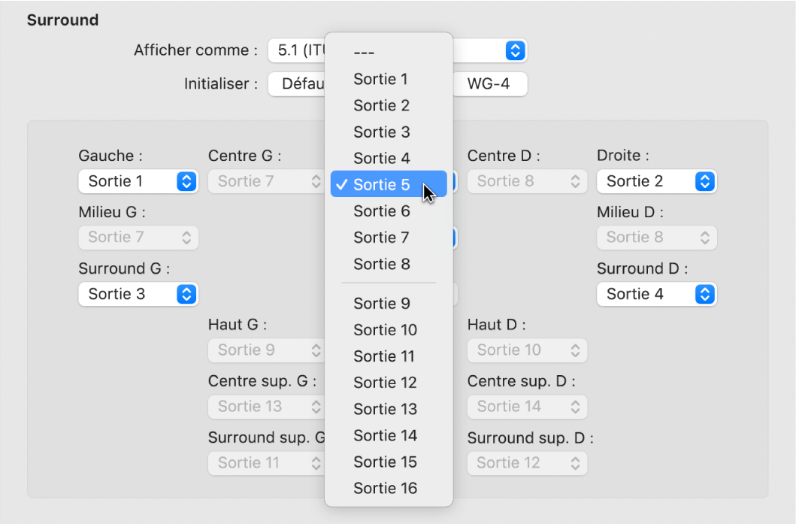
Task: Open the Gauche output dropdown
Action: pyautogui.click(x=138, y=181)
